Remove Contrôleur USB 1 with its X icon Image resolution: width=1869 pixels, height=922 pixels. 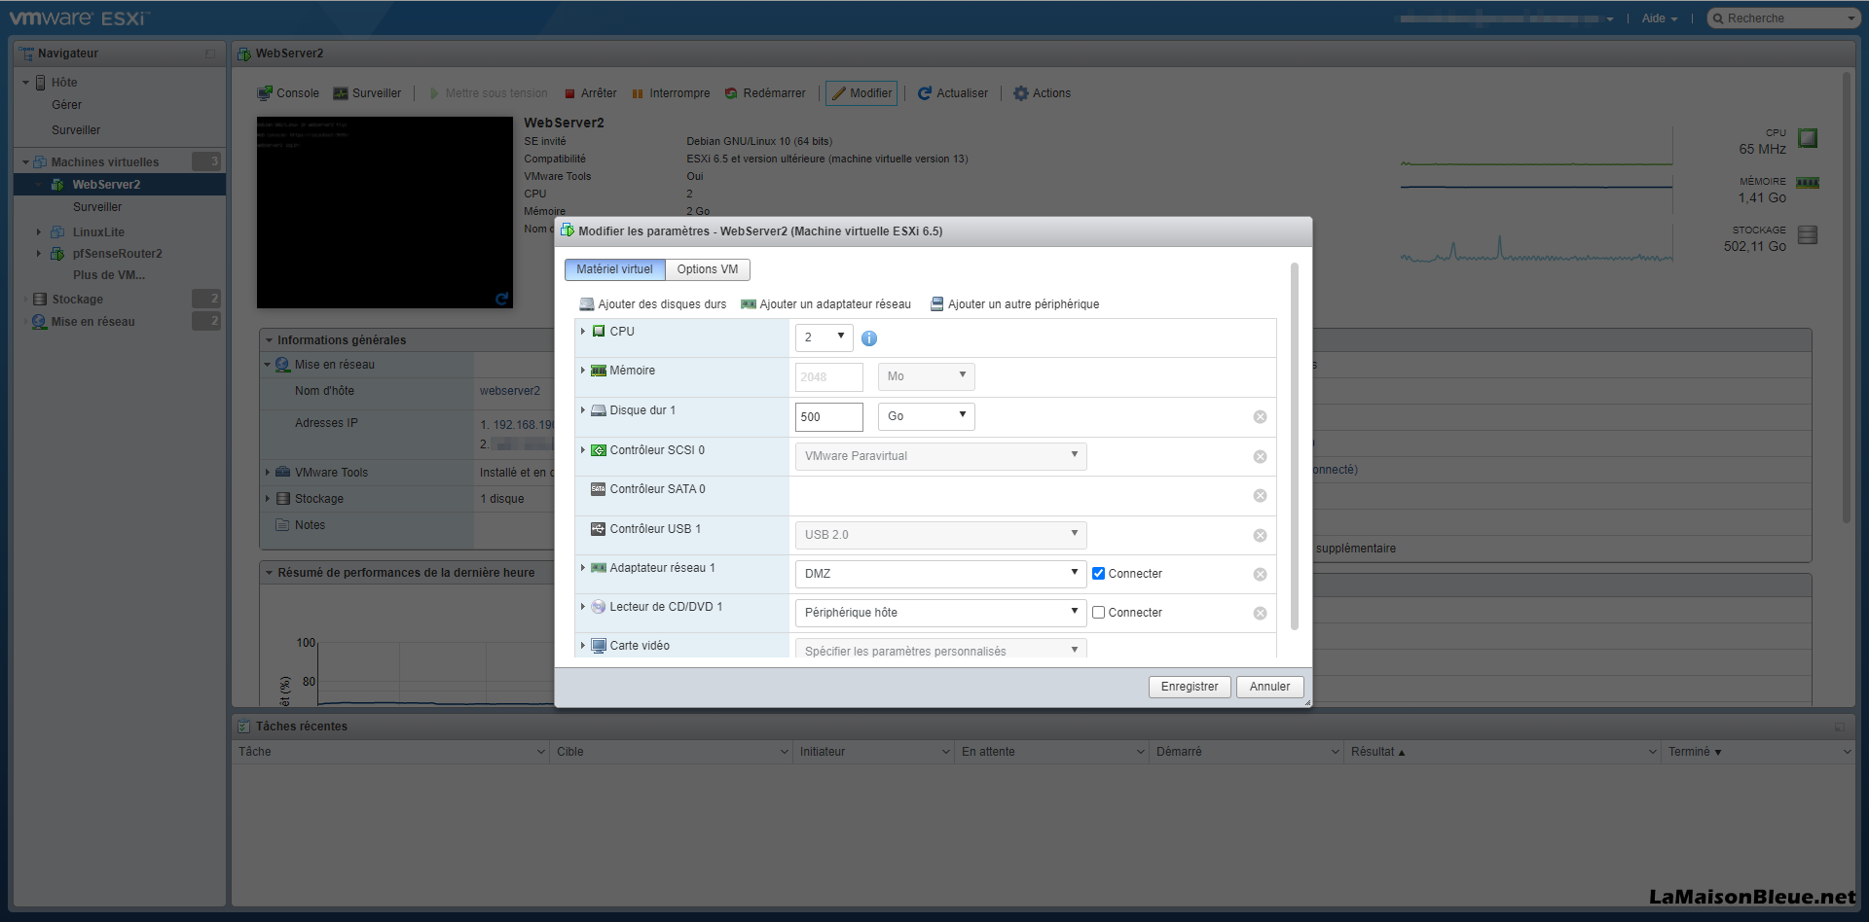point(1260,536)
